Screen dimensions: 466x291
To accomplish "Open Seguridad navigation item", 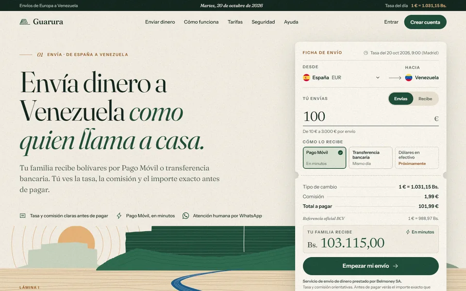I will click(263, 22).
